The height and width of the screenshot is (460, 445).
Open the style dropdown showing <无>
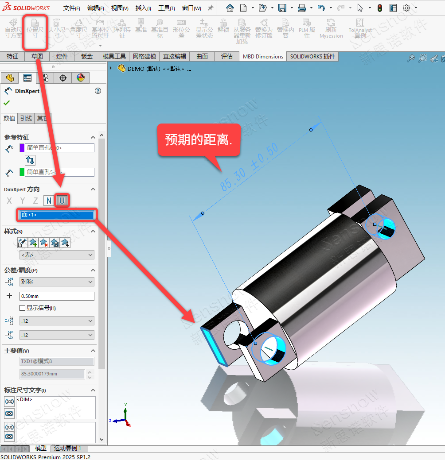coord(57,255)
